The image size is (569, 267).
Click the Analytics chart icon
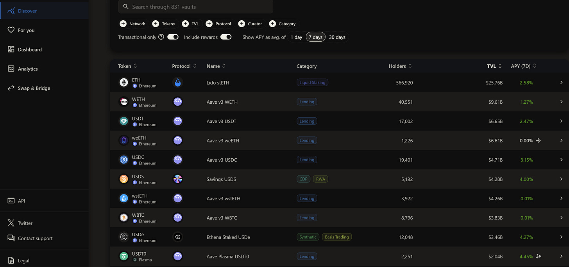pyautogui.click(x=11, y=69)
